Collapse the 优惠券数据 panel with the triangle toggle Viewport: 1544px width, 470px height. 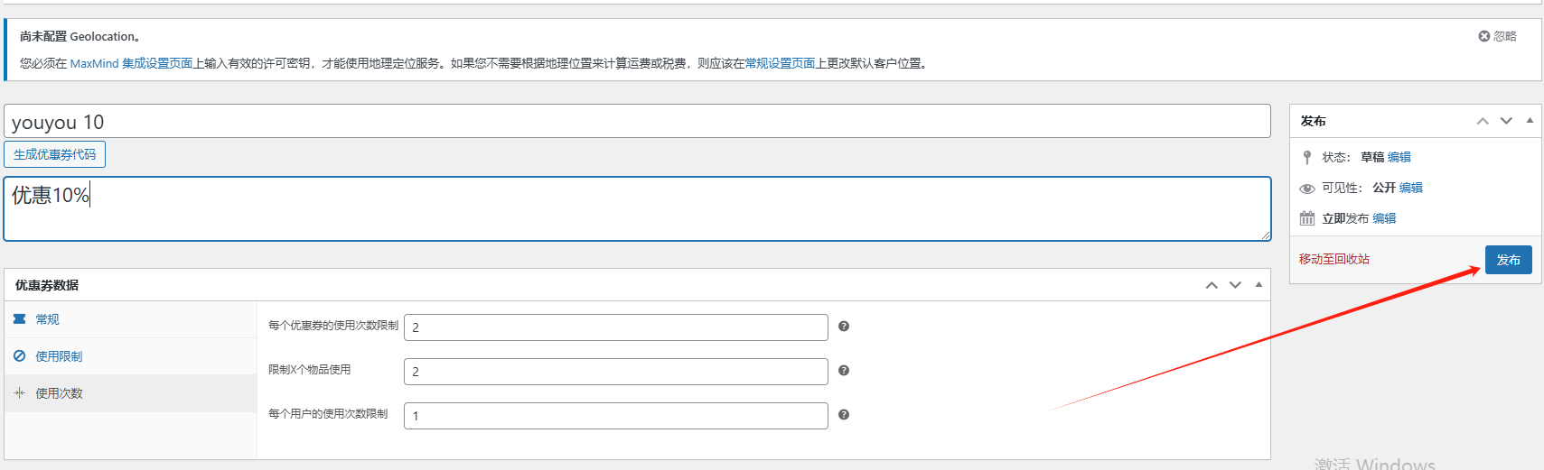click(x=1259, y=285)
